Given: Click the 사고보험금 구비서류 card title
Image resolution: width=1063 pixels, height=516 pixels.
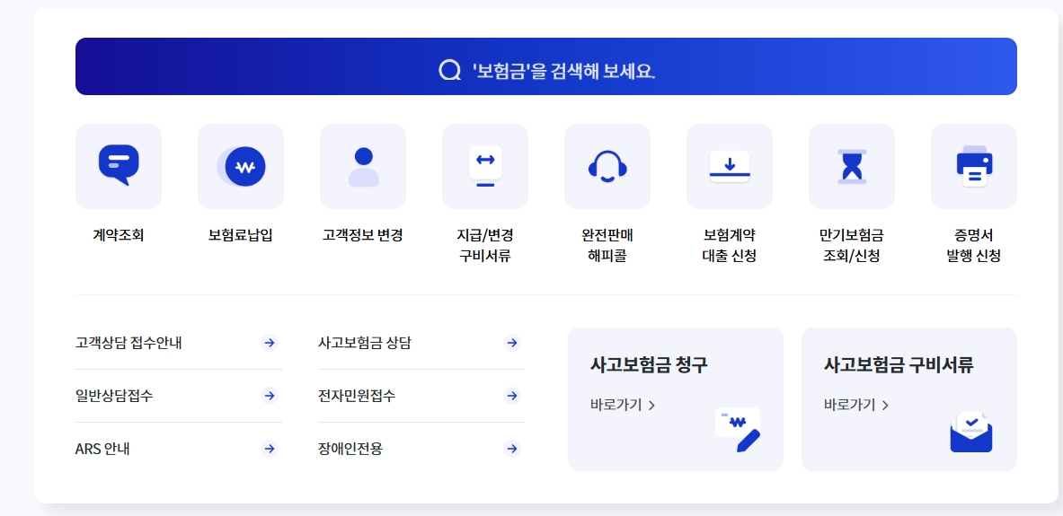Looking at the screenshot, I should tap(899, 365).
